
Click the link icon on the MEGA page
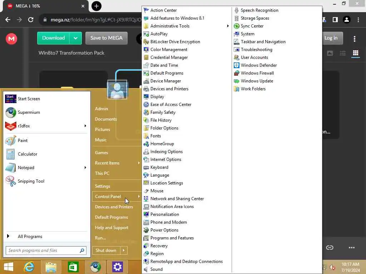coord(330,248)
